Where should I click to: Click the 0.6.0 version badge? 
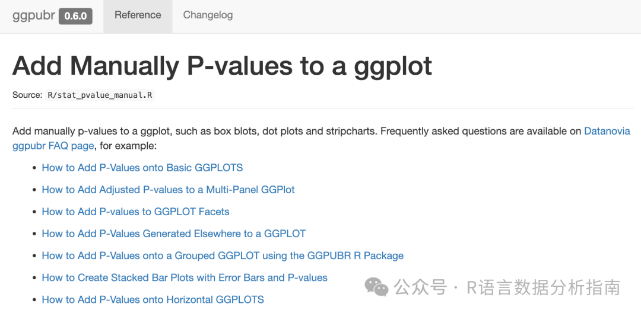(75, 16)
